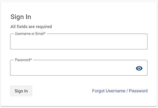Select the Sign In heading text
This screenshot has height=108, width=158.
(x=21, y=17)
